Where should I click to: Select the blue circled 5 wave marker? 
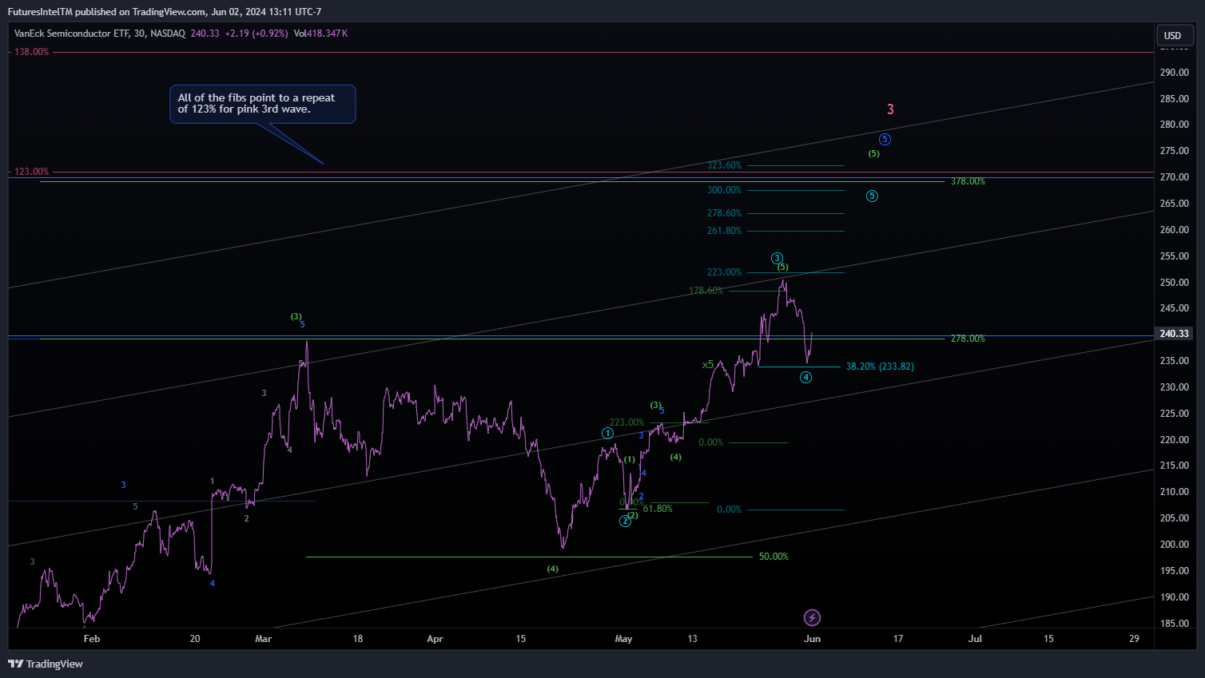[885, 140]
